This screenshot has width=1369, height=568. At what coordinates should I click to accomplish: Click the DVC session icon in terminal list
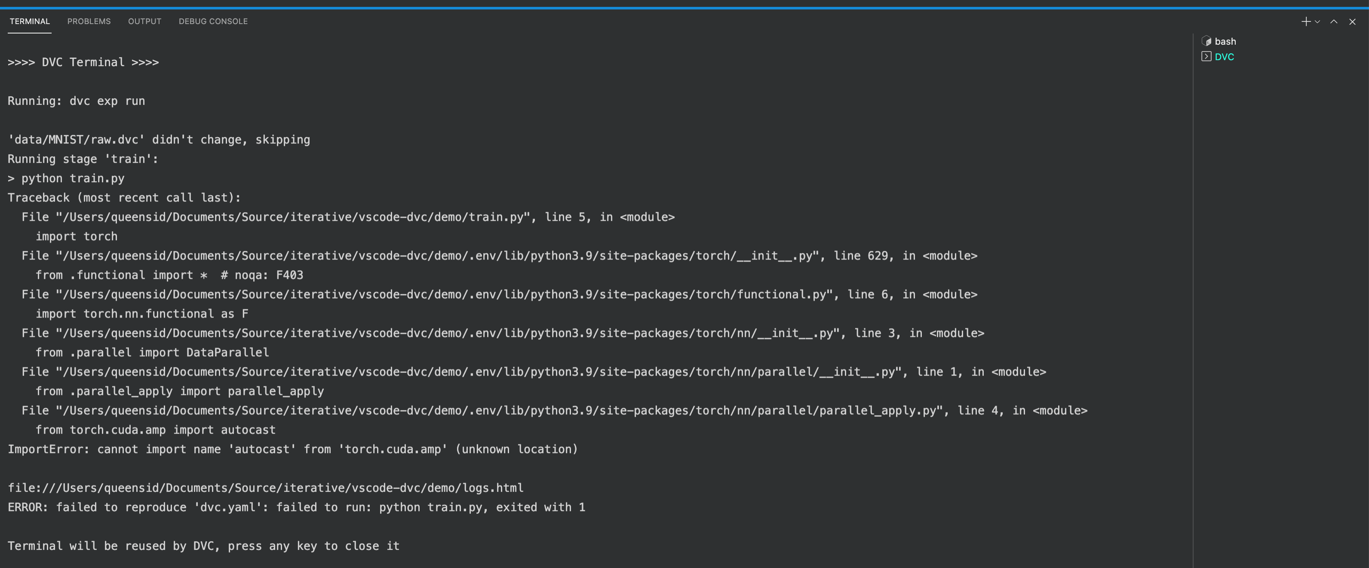[x=1207, y=57]
